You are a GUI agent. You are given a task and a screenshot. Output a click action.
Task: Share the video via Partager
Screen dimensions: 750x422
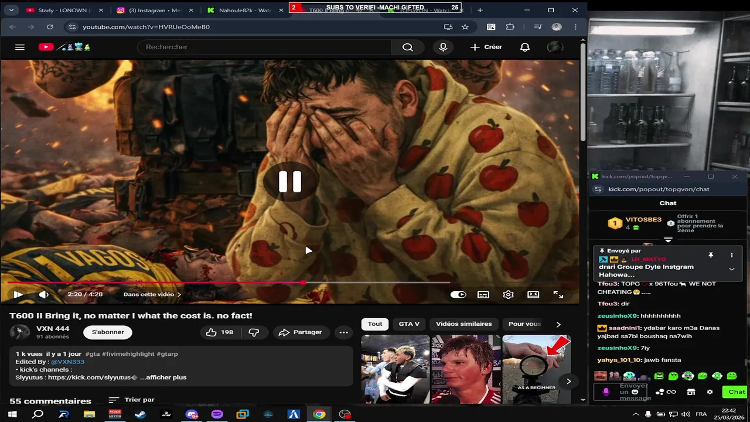pos(300,332)
